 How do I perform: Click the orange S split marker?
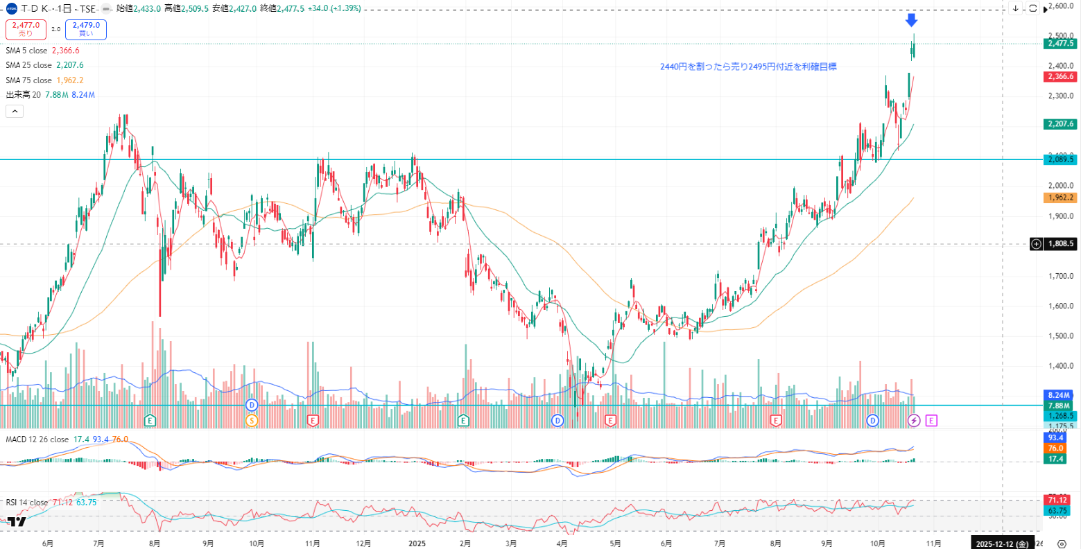click(x=252, y=420)
